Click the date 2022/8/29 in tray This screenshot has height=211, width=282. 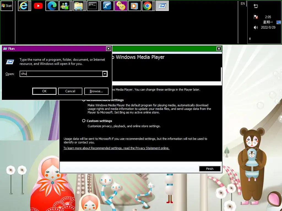point(268,27)
